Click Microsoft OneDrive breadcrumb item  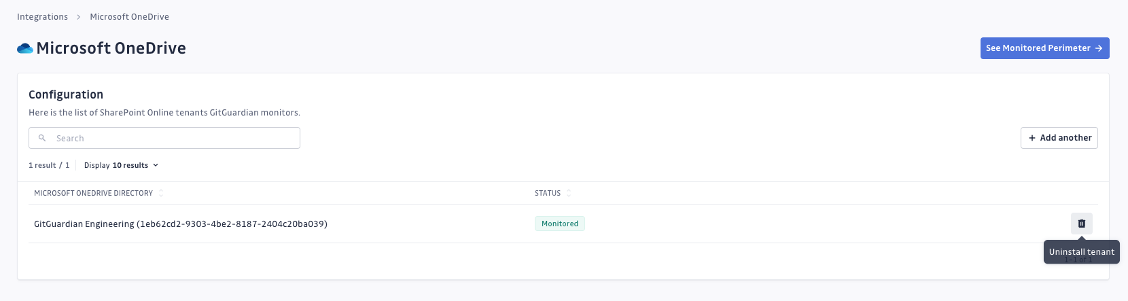129,17
